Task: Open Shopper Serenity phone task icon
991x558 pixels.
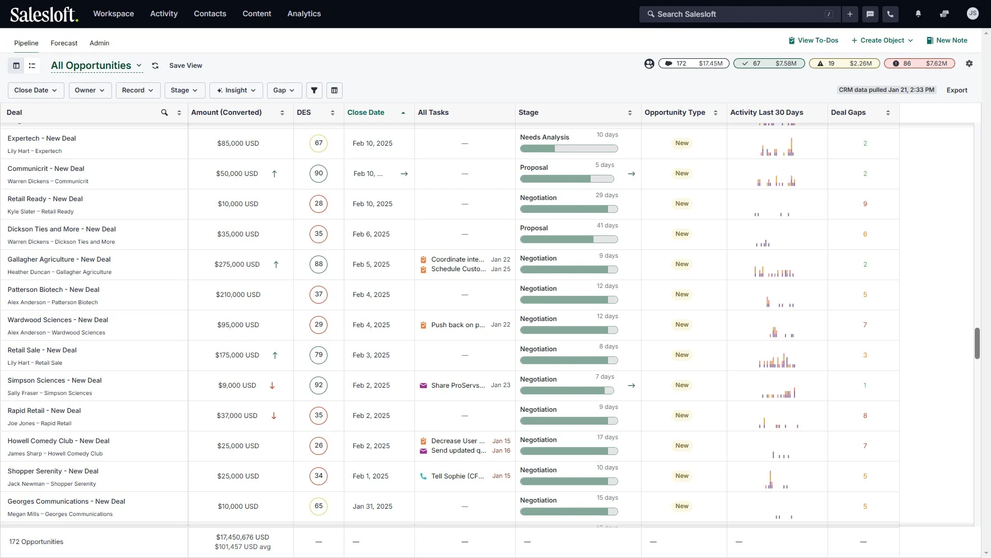Action: coord(423,476)
